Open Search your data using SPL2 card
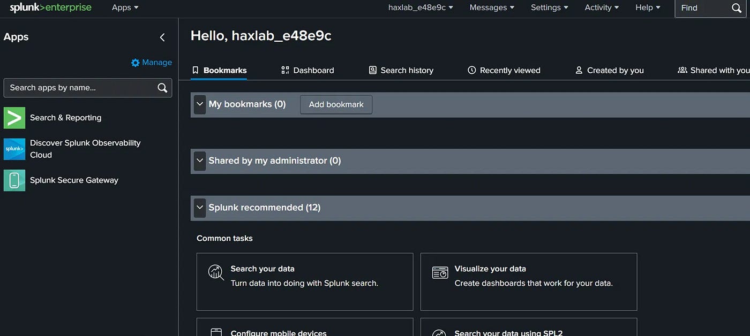 [x=529, y=327]
